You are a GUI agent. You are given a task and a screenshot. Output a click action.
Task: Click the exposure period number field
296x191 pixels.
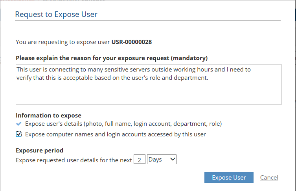tap(139, 160)
